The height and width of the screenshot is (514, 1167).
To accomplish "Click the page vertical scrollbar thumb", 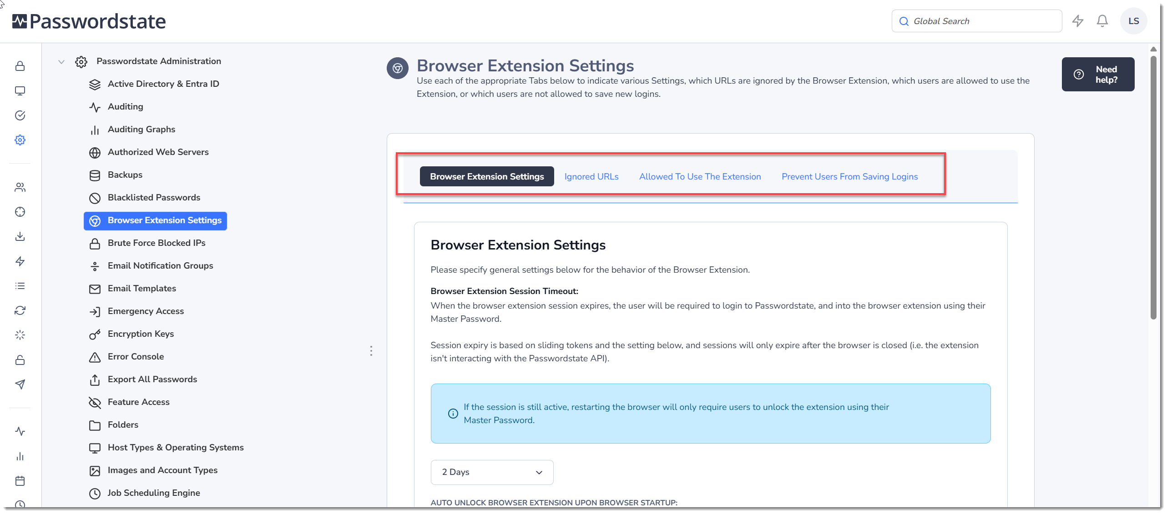I will click(1153, 187).
